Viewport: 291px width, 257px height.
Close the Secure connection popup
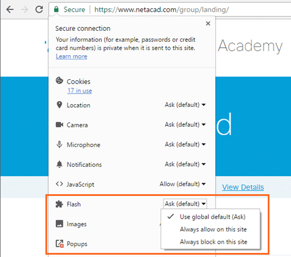click(208, 23)
